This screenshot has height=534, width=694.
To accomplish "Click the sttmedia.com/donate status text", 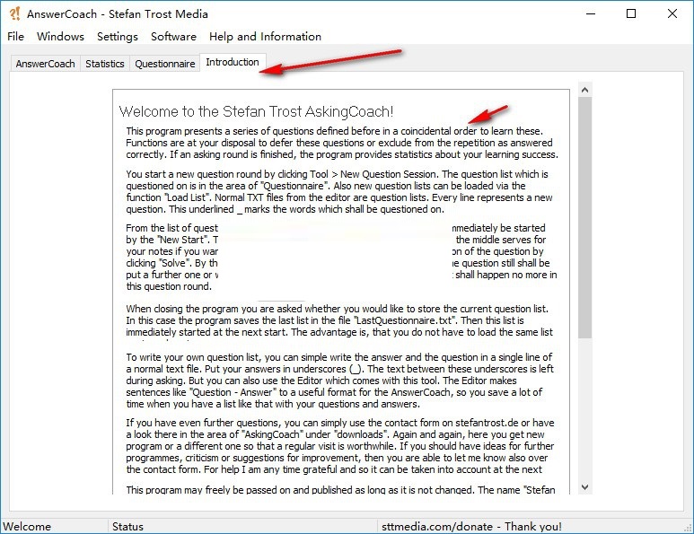I will 471,527.
